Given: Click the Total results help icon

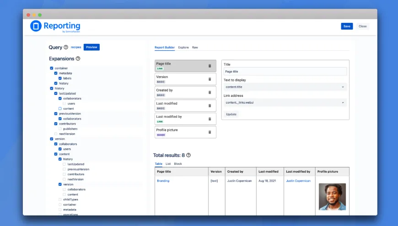Looking at the screenshot, I should [x=188, y=155].
